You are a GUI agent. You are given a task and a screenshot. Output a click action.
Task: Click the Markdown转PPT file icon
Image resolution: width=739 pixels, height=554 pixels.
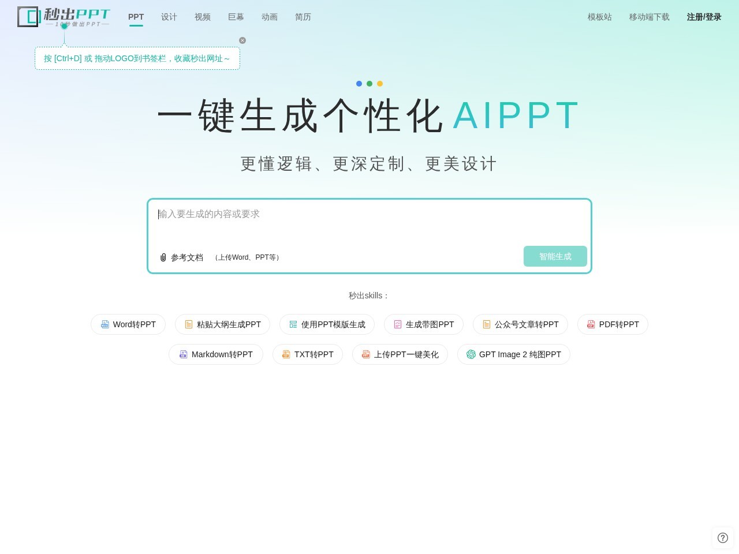tap(184, 354)
